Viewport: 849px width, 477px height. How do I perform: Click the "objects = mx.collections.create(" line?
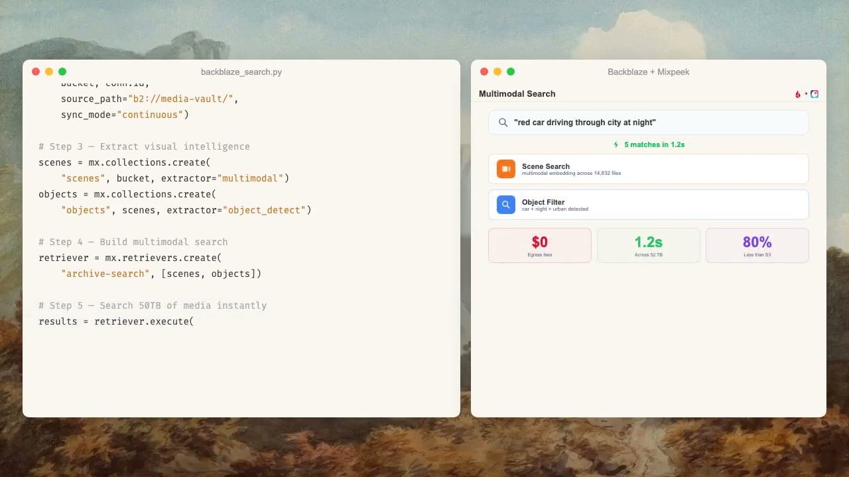pyautogui.click(x=127, y=194)
